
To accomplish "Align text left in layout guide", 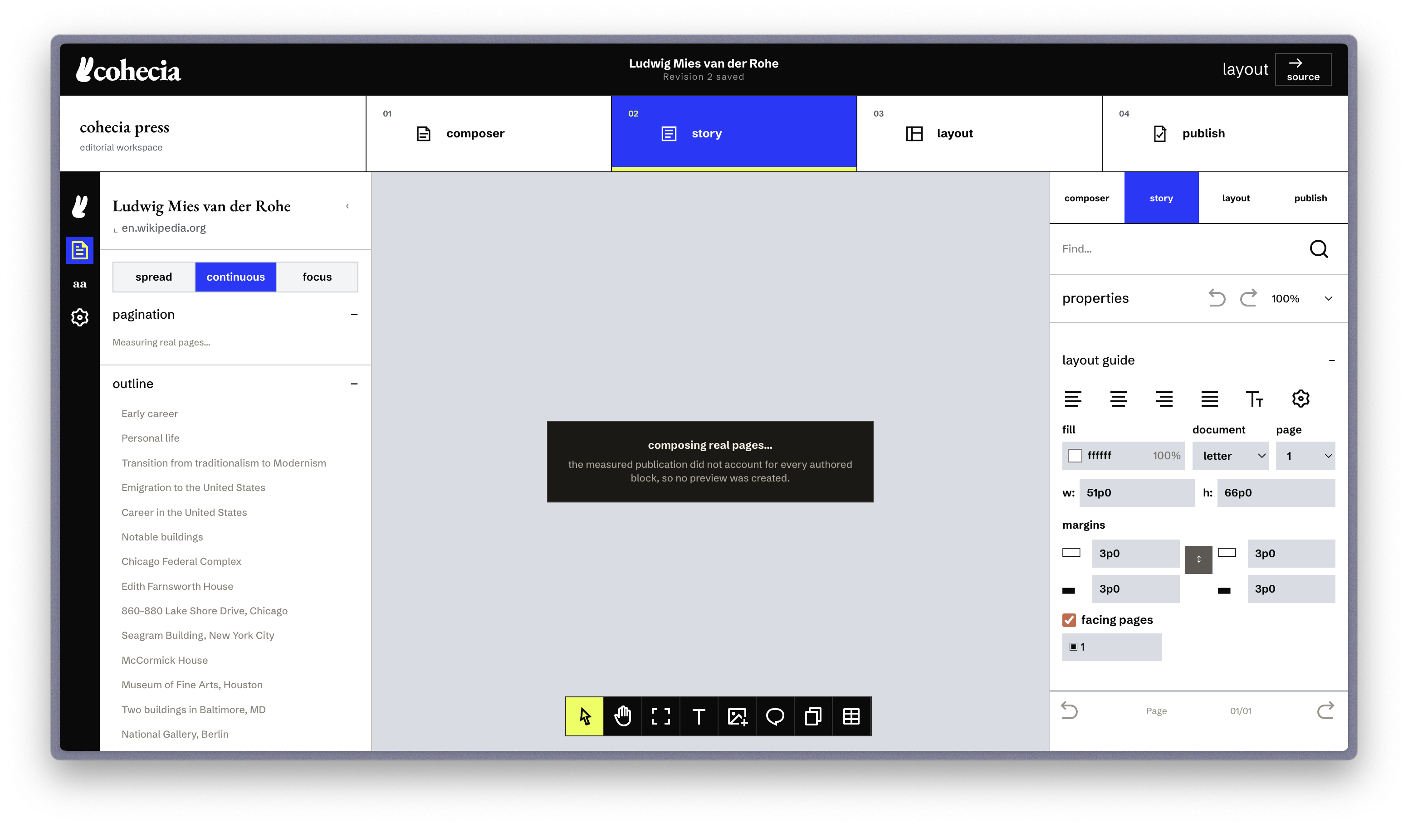I will (1073, 399).
